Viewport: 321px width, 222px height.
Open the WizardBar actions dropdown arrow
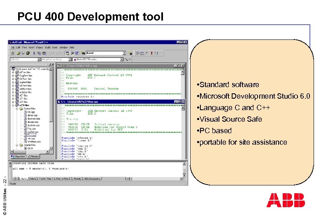pyautogui.click(x=130, y=60)
